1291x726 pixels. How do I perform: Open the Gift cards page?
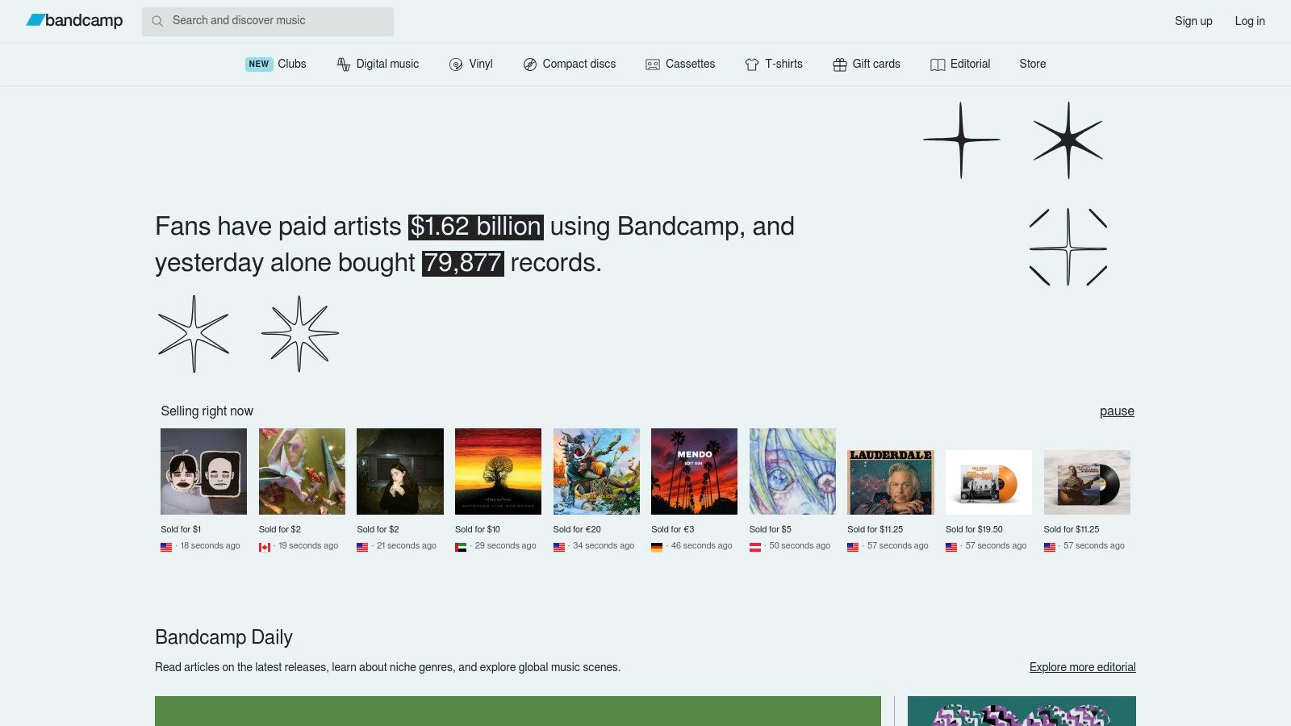pos(876,64)
